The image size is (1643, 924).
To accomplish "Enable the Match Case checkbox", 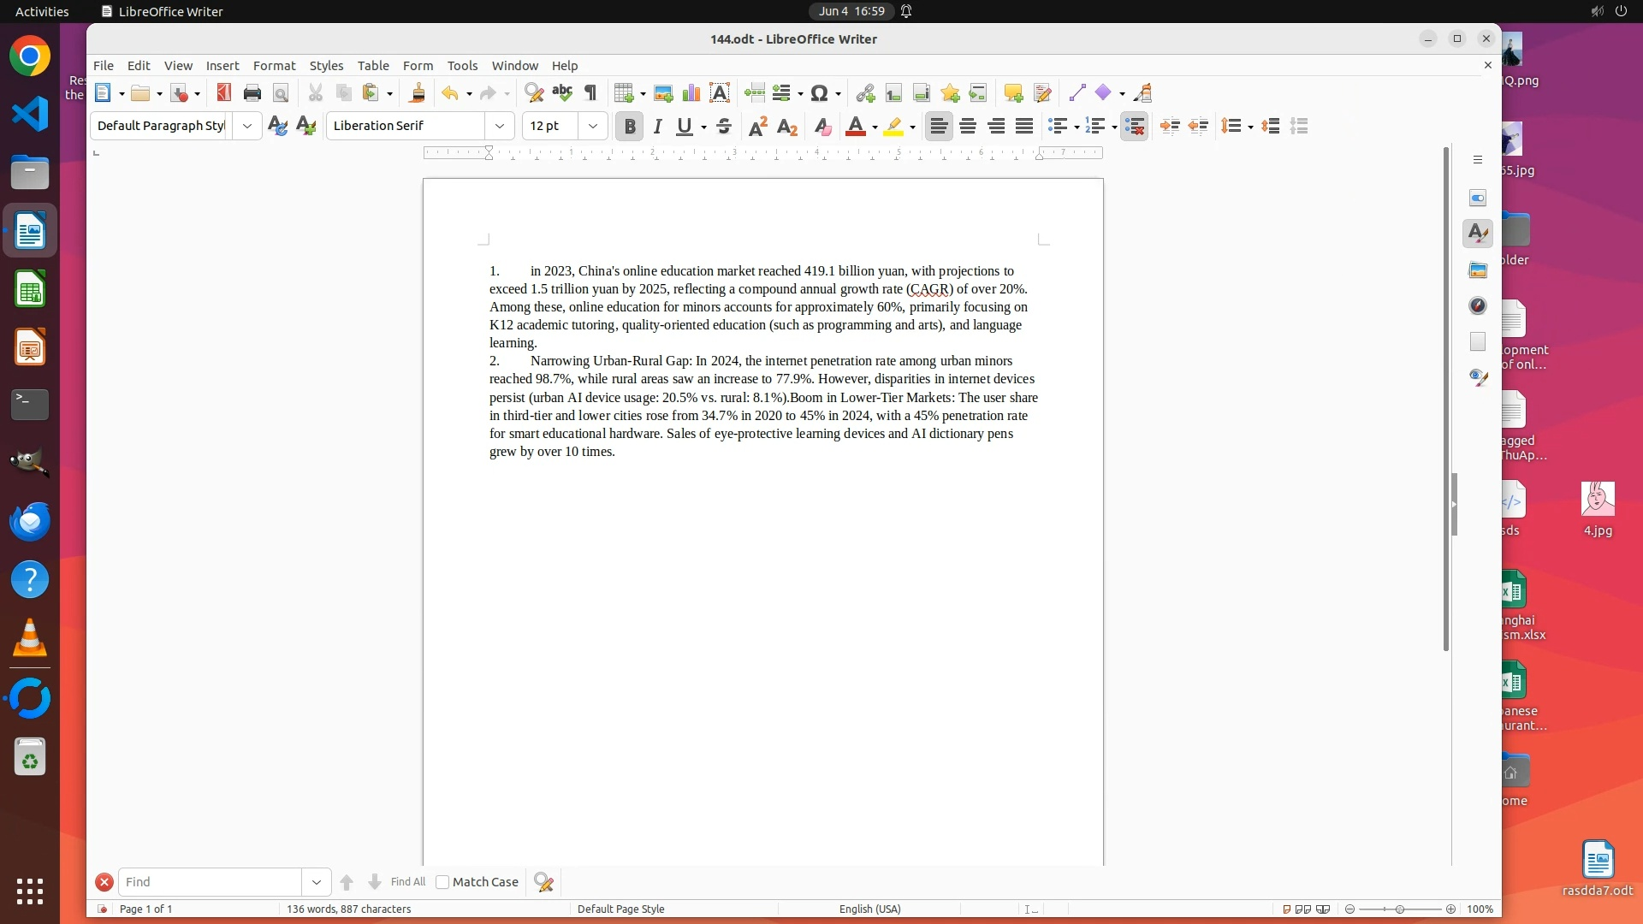I will point(442,882).
